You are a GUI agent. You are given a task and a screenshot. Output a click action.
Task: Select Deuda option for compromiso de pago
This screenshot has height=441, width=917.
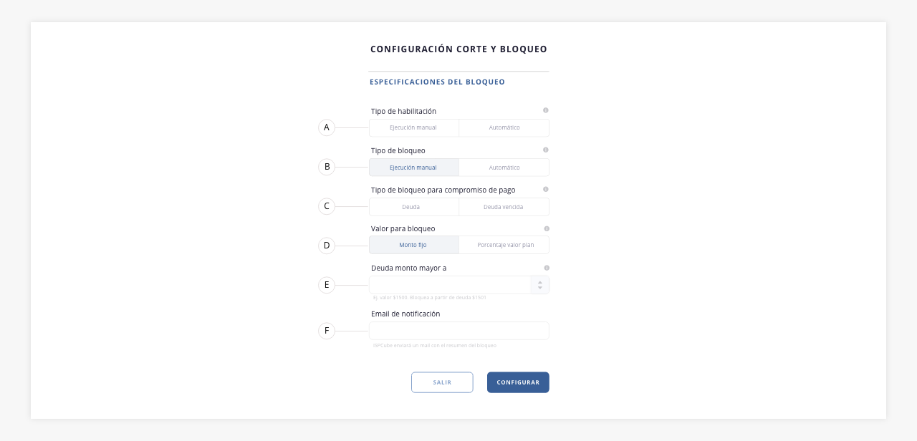pyautogui.click(x=414, y=207)
